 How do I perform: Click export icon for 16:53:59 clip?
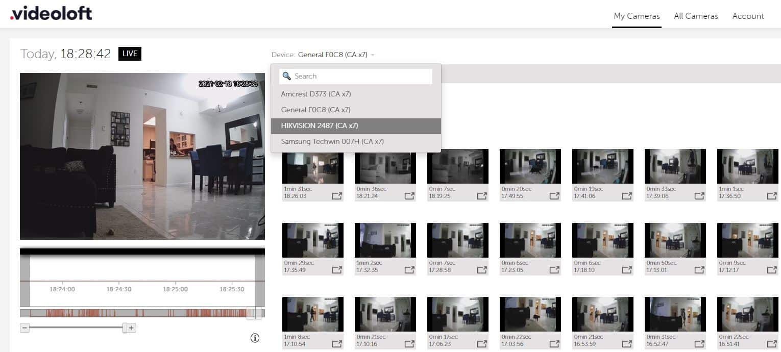coord(627,344)
